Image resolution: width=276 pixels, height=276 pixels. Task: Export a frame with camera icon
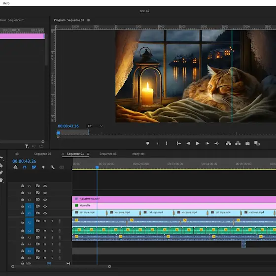pyautogui.click(x=247, y=143)
